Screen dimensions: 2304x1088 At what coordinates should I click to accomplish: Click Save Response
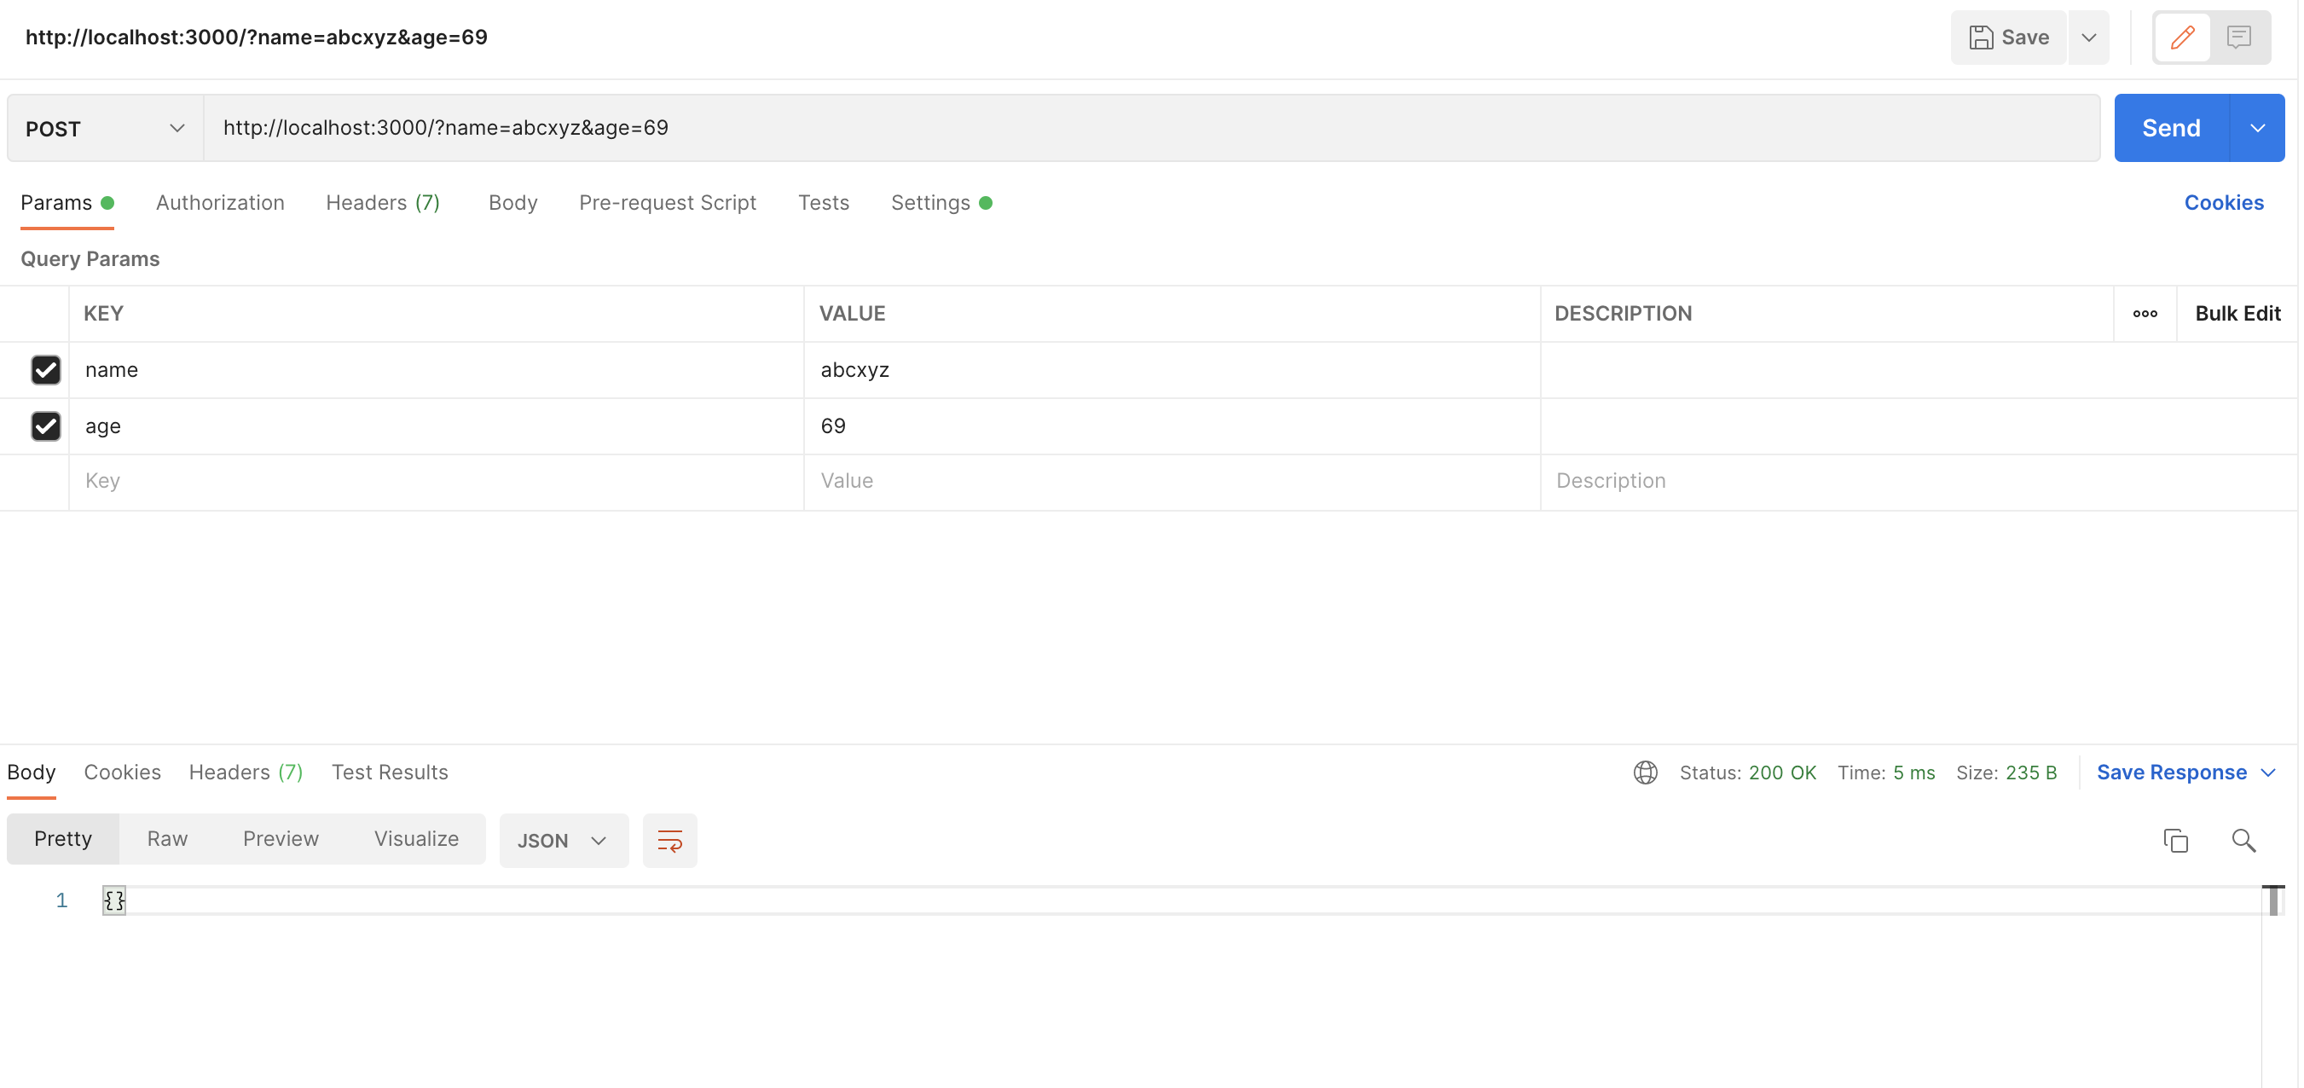[2172, 773]
